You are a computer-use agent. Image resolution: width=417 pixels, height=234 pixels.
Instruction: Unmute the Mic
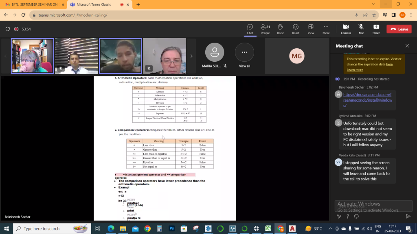[361, 29]
